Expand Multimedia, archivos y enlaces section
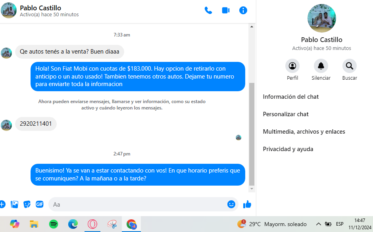Image resolution: width=373 pixels, height=232 pixels. coord(304,132)
